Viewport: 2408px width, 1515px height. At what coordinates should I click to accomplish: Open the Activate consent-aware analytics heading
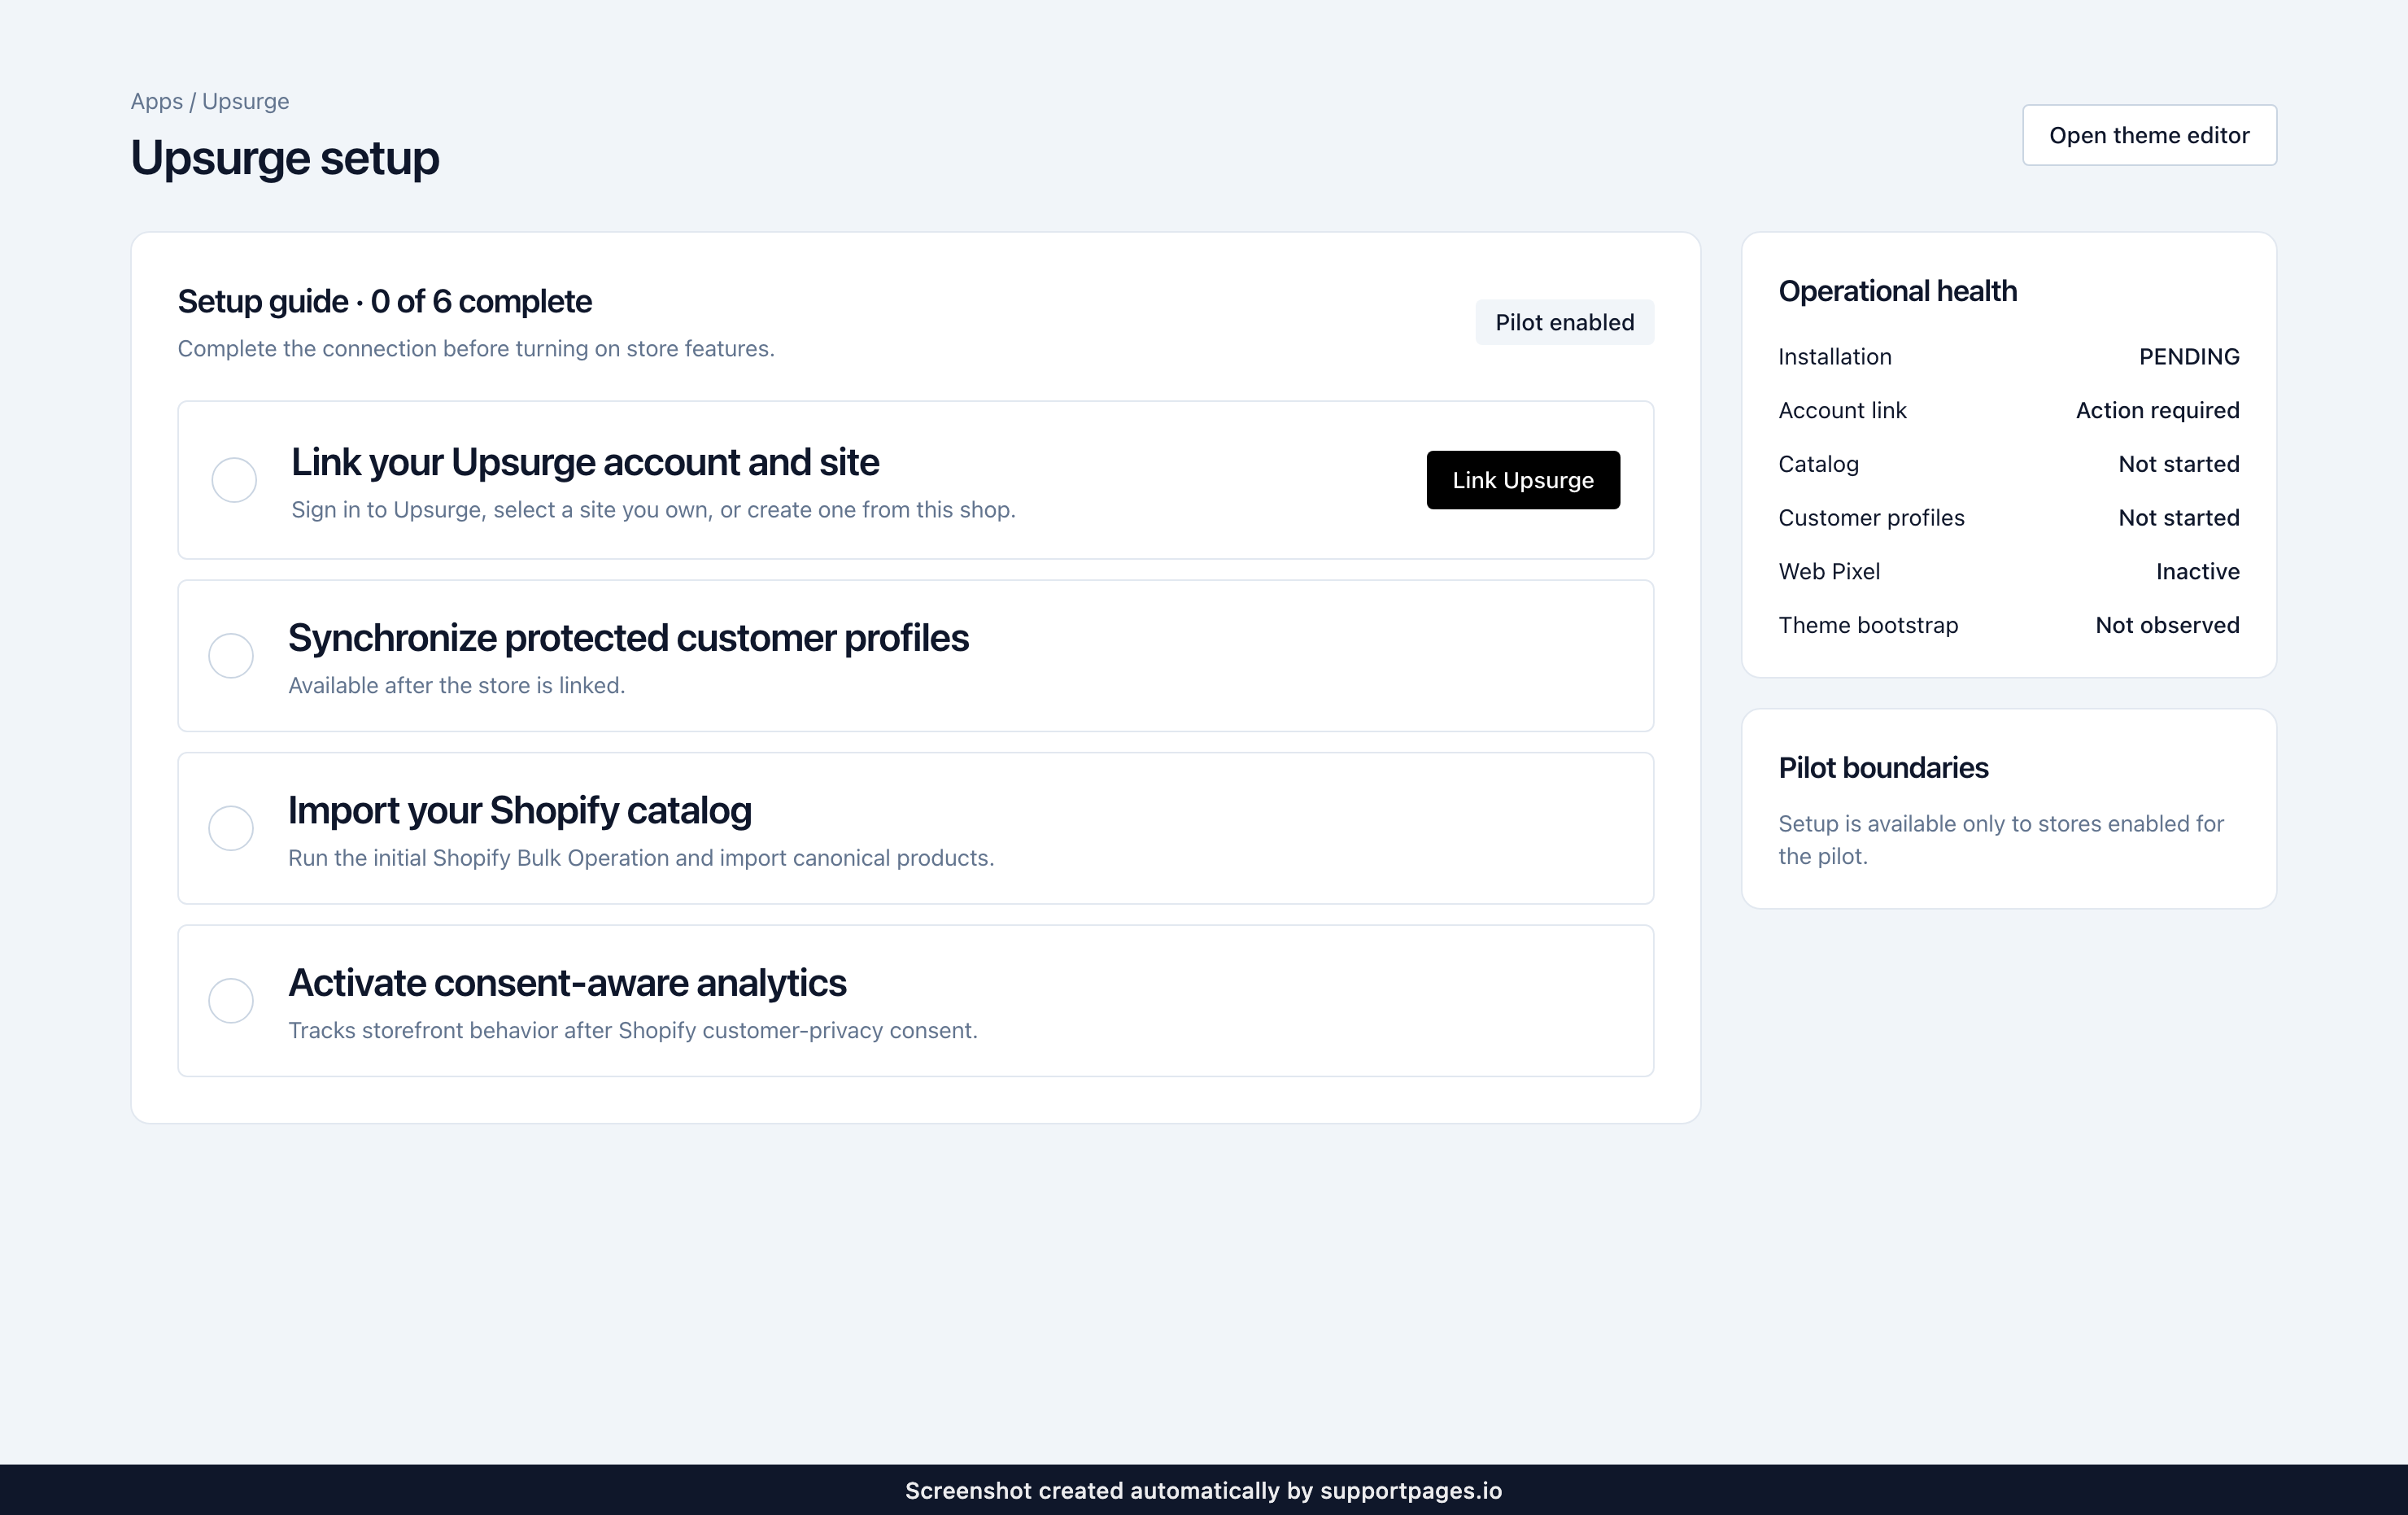tap(567, 983)
